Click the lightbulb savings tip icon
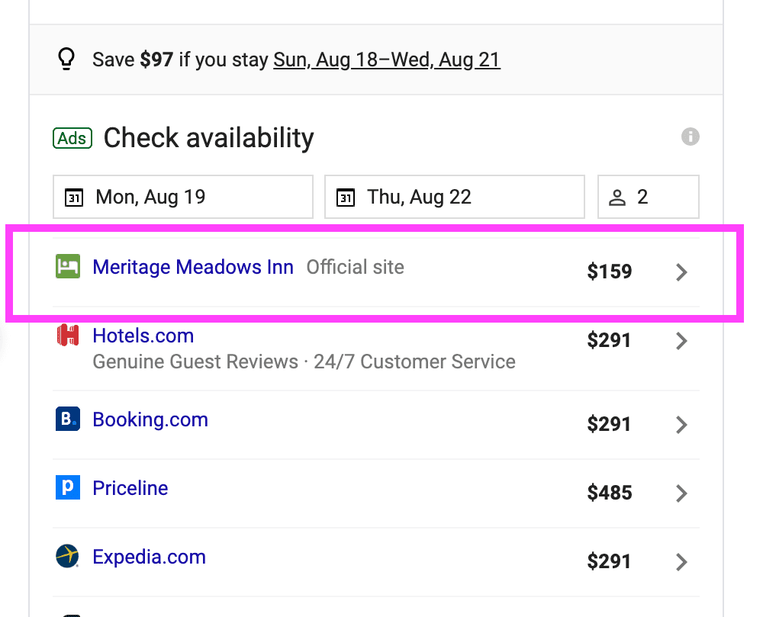 pos(66,59)
